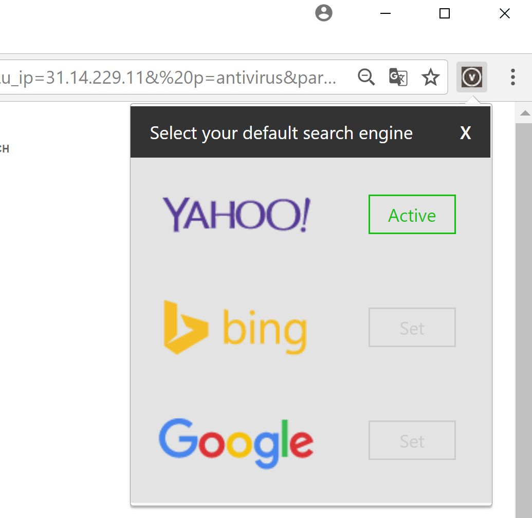
Task: Open the Chrome three-dot menu
Action: [x=512, y=77]
